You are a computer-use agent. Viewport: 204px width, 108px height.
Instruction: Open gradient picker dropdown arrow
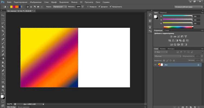pyautogui.click(x=21, y=7)
